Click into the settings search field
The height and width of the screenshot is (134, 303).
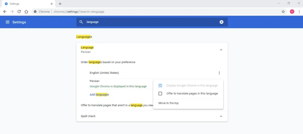click(152, 22)
